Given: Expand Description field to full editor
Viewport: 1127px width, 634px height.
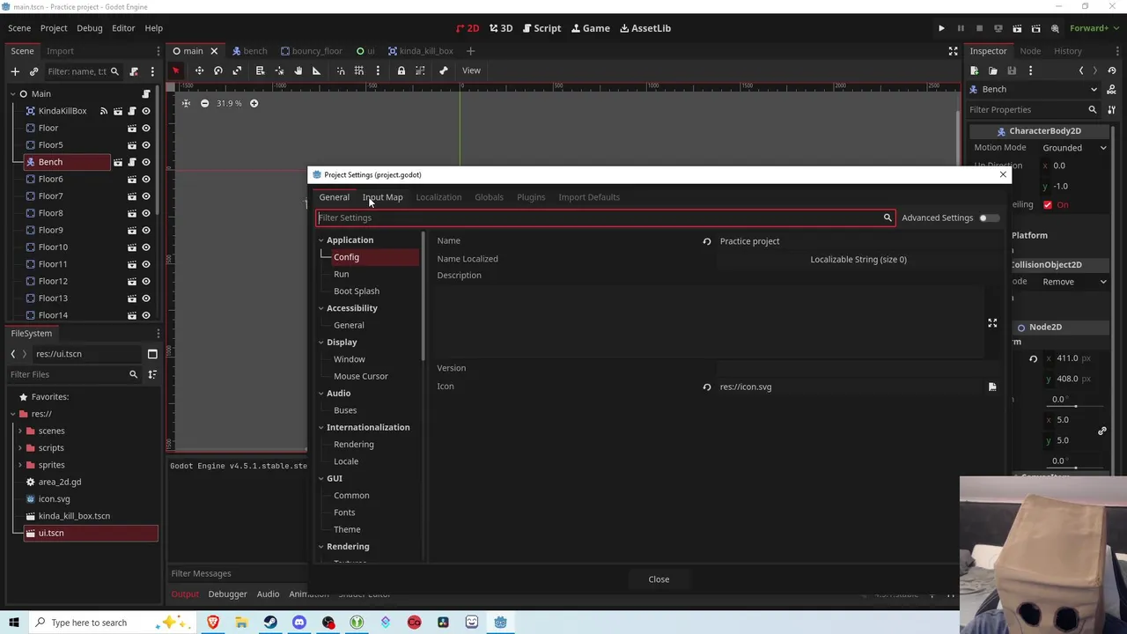Looking at the screenshot, I should tap(992, 323).
